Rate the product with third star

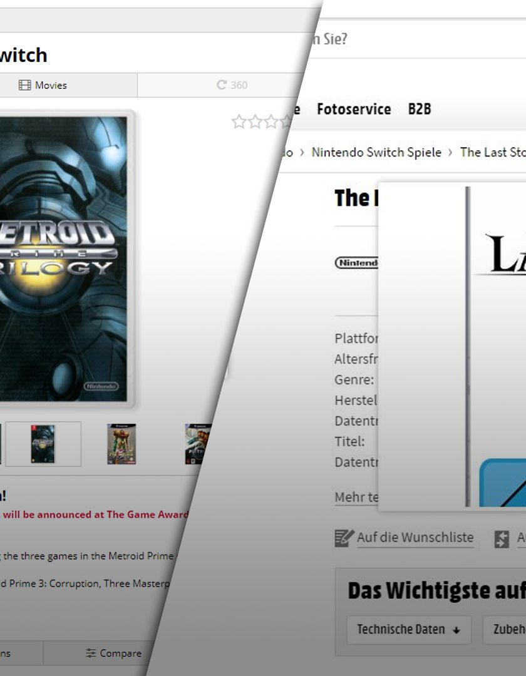point(271,121)
